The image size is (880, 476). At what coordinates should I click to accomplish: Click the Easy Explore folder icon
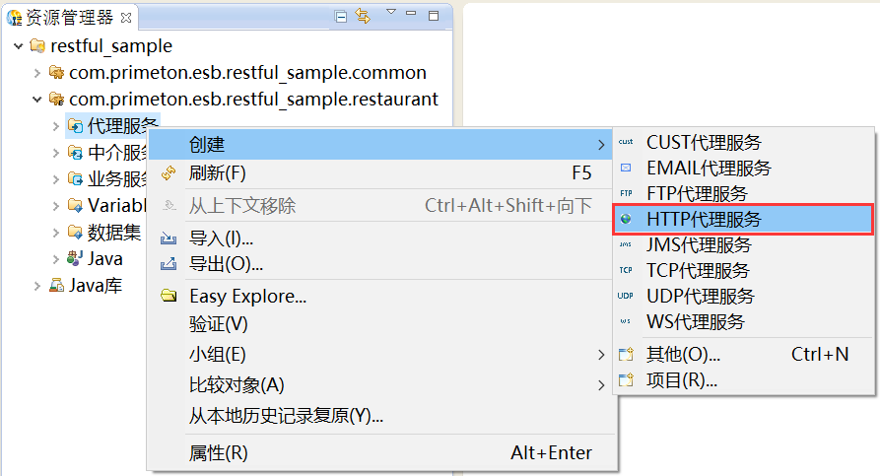[169, 296]
